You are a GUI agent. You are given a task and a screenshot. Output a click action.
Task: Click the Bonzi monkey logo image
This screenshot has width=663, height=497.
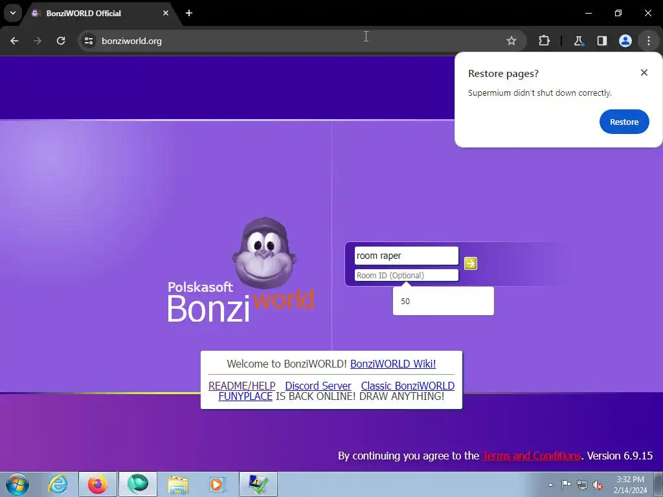click(x=264, y=253)
